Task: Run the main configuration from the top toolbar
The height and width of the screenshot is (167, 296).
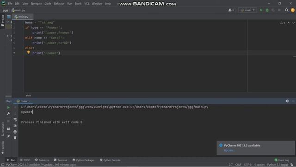Action: tap(261, 10)
